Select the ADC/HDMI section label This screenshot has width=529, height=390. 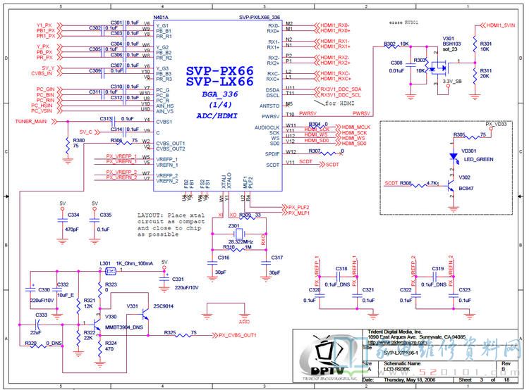point(217,116)
